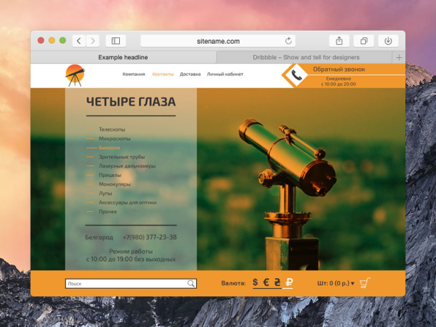Select the euro currency symbol
Viewport: 436px width, 327px height.
click(266, 282)
